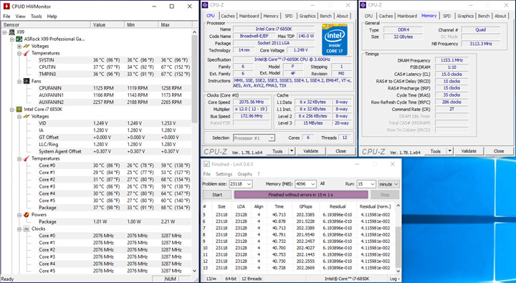
Task: Click the motherboard Voltages lightning icon
Action: point(27,46)
